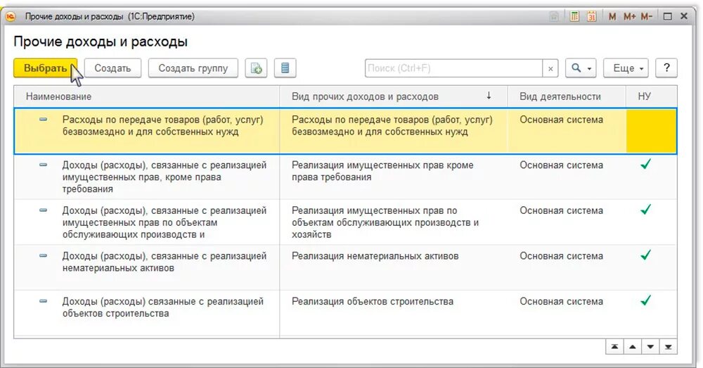Click the Выбрать button
Viewport: 703px width, 368px height.
tap(45, 68)
